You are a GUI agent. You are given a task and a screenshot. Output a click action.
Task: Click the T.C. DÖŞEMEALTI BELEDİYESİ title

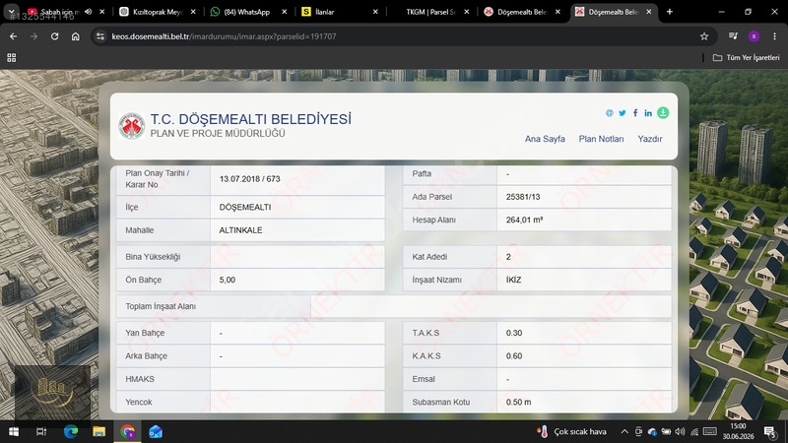(251, 119)
